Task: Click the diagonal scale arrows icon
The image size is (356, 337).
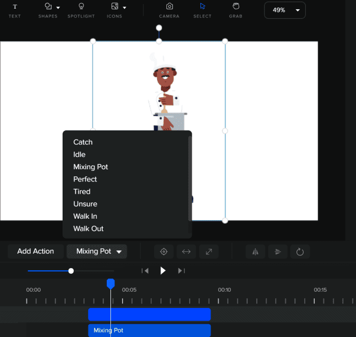Action: click(209, 251)
